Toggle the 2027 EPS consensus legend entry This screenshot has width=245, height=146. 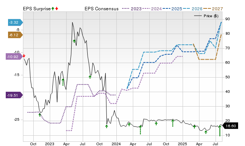pyautogui.click(x=213, y=9)
